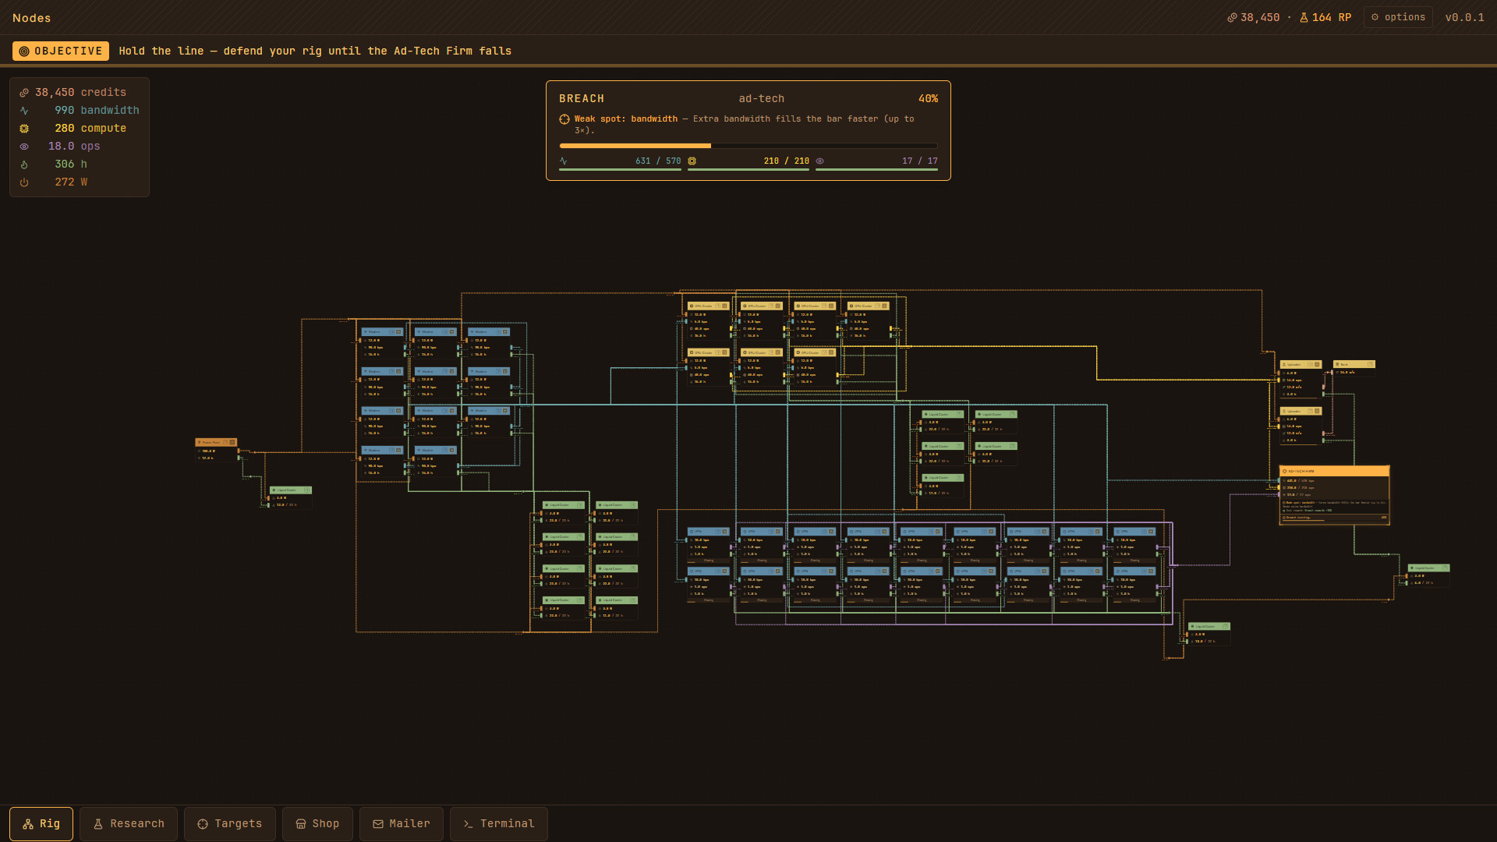Viewport: 1497px width, 842px height.
Task: Click the credits link icon in top bar
Action: [x=1232, y=17]
